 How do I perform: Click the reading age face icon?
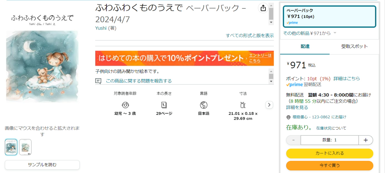(x=125, y=105)
